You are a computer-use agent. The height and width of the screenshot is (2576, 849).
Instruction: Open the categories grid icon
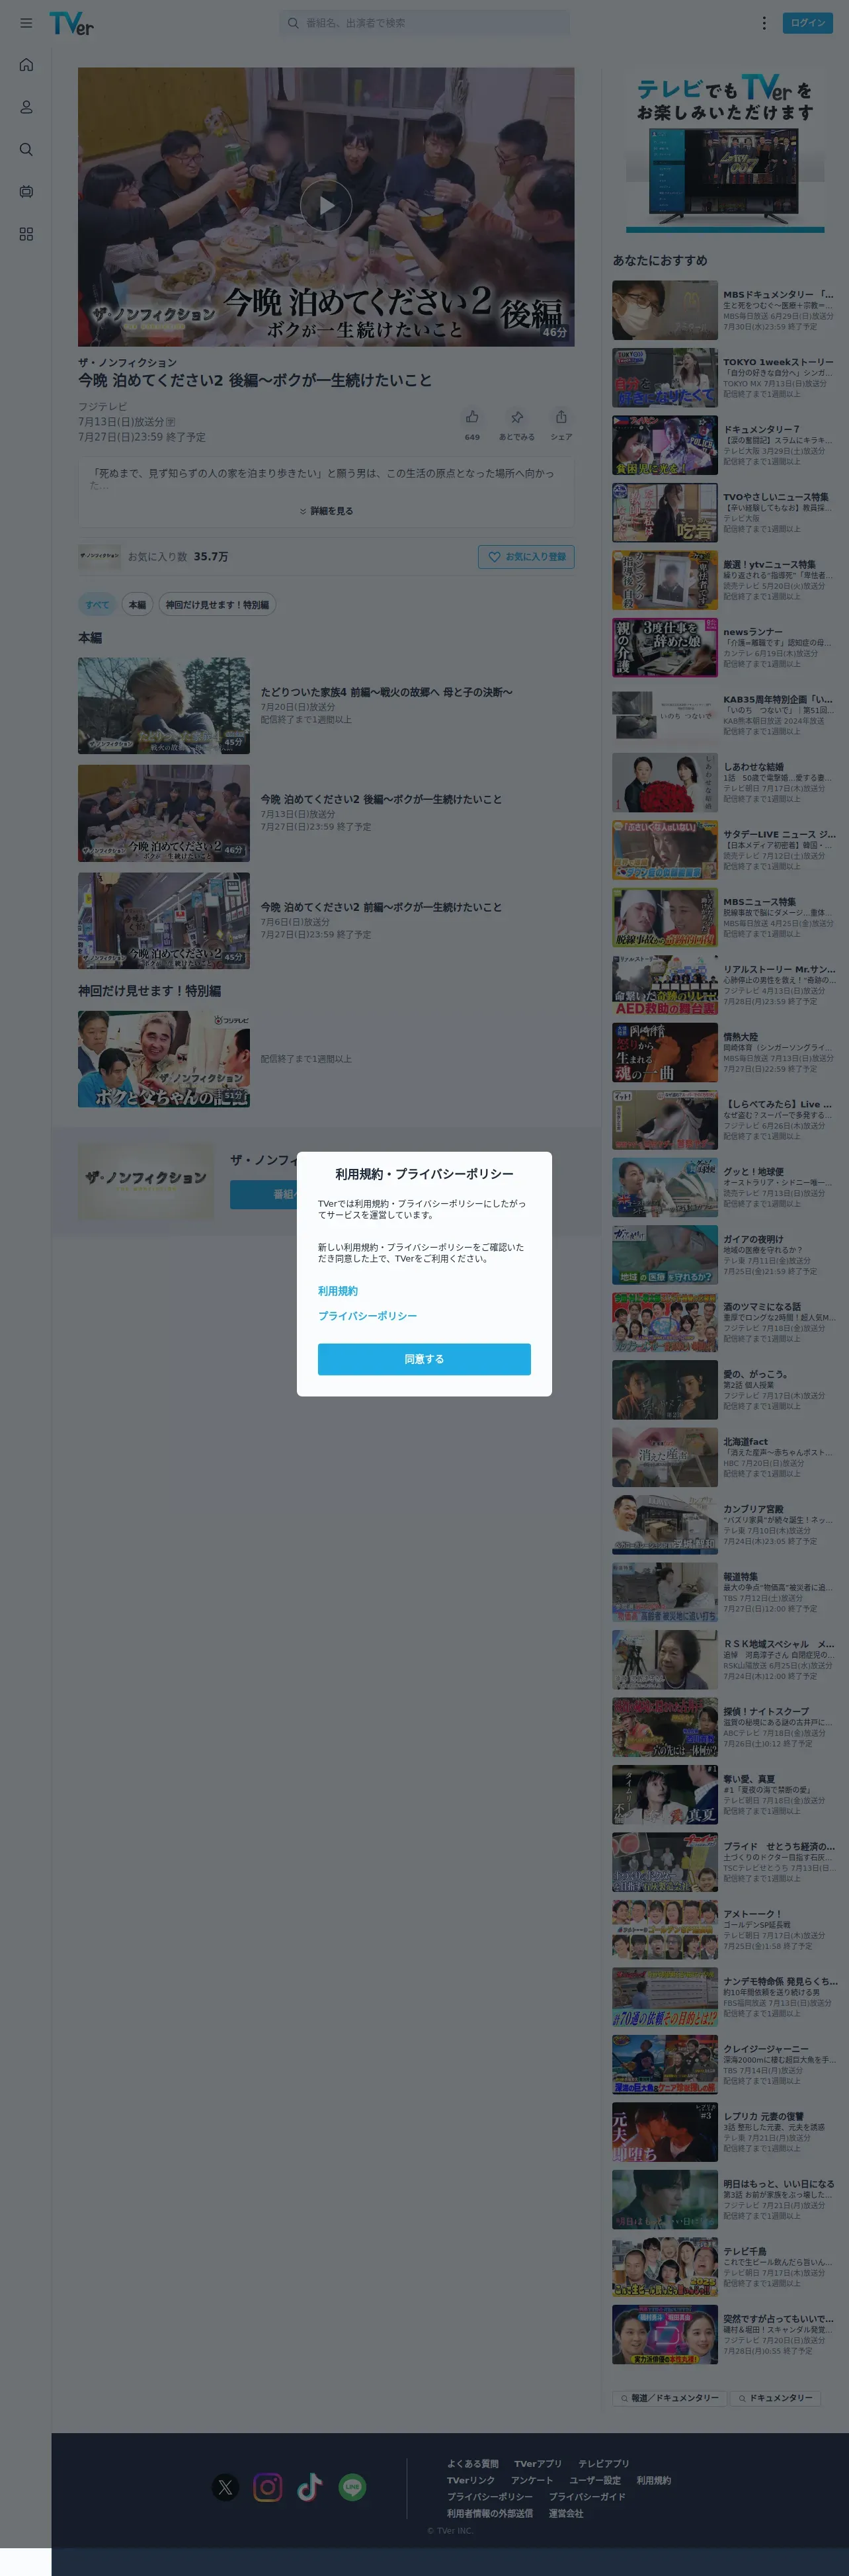pyautogui.click(x=26, y=234)
